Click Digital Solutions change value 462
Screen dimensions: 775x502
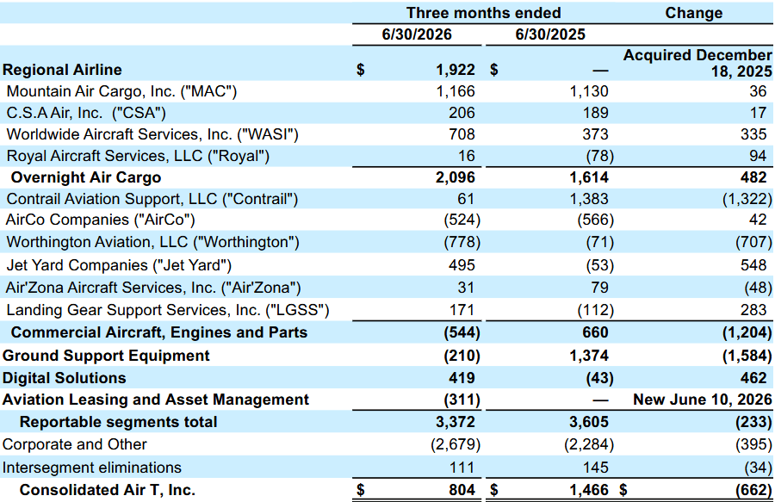(x=753, y=378)
